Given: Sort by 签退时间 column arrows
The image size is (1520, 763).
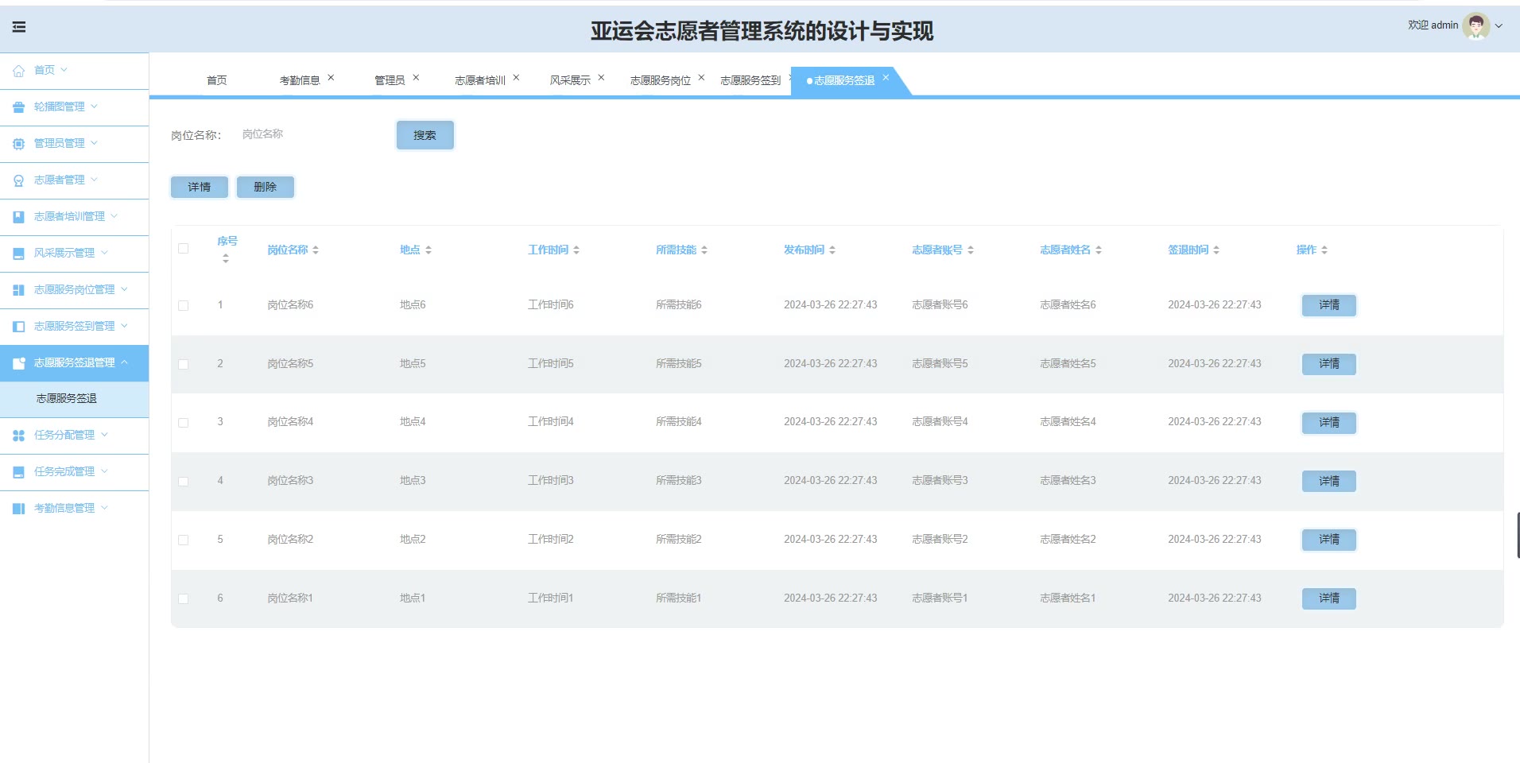Looking at the screenshot, I should pos(1216,250).
